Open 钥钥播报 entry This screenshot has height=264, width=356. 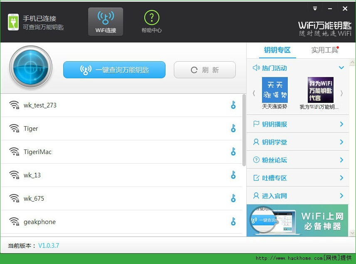[298, 124]
